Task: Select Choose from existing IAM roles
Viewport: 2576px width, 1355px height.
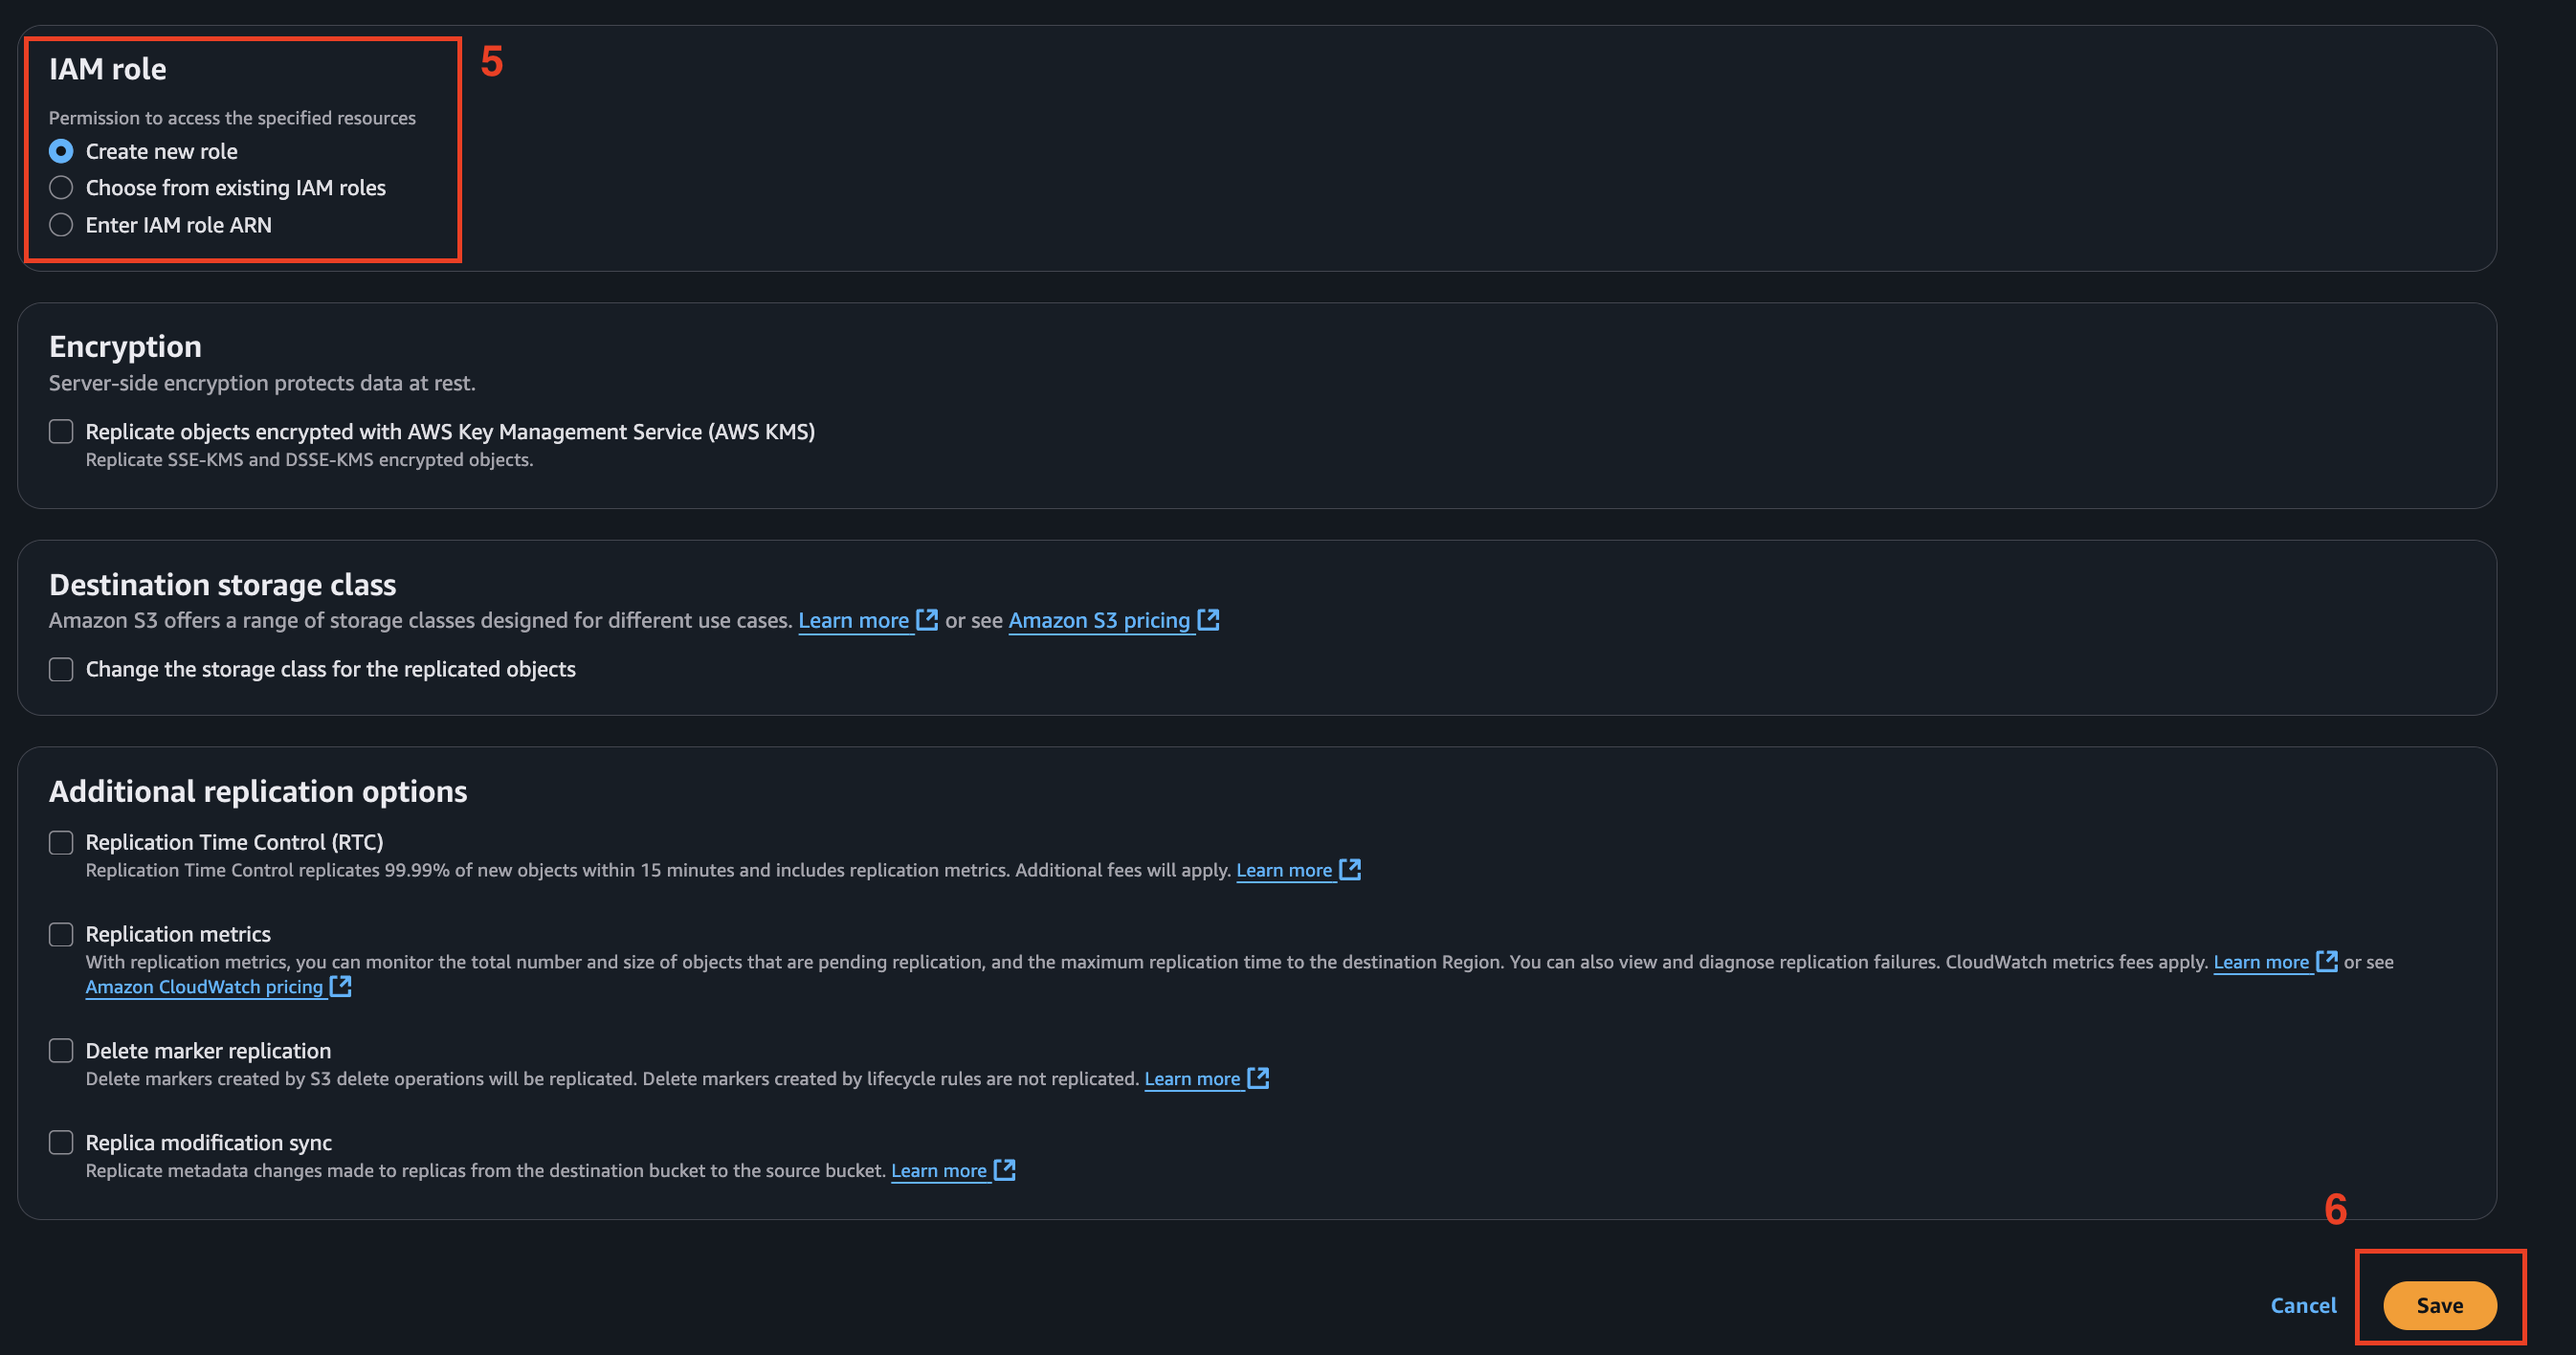Action: pyautogui.click(x=61, y=188)
